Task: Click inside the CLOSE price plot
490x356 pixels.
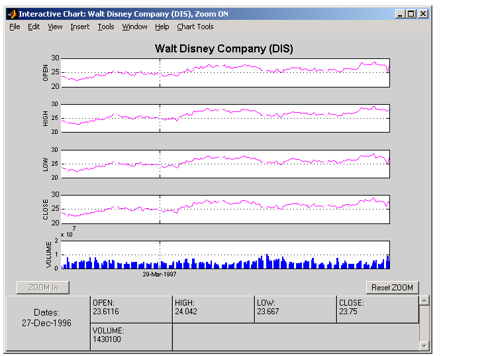Action: coord(225,209)
